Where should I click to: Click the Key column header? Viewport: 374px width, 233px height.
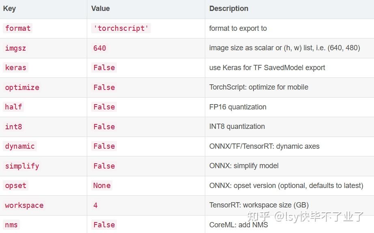[x=10, y=9]
